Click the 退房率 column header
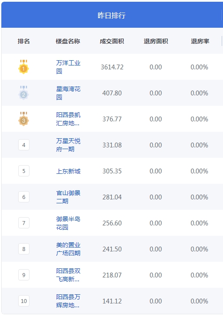Viewport: 223px width, 316px height. (x=200, y=41)
